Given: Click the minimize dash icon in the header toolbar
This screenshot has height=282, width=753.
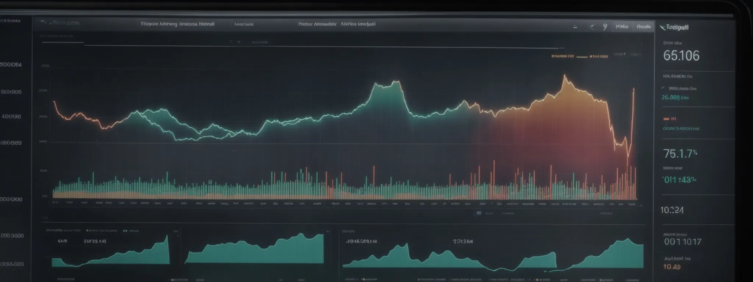Looking at the screenshot, I should [575, 27].
